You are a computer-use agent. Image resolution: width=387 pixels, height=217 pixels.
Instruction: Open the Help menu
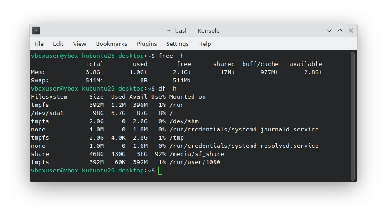click(204, 44)
